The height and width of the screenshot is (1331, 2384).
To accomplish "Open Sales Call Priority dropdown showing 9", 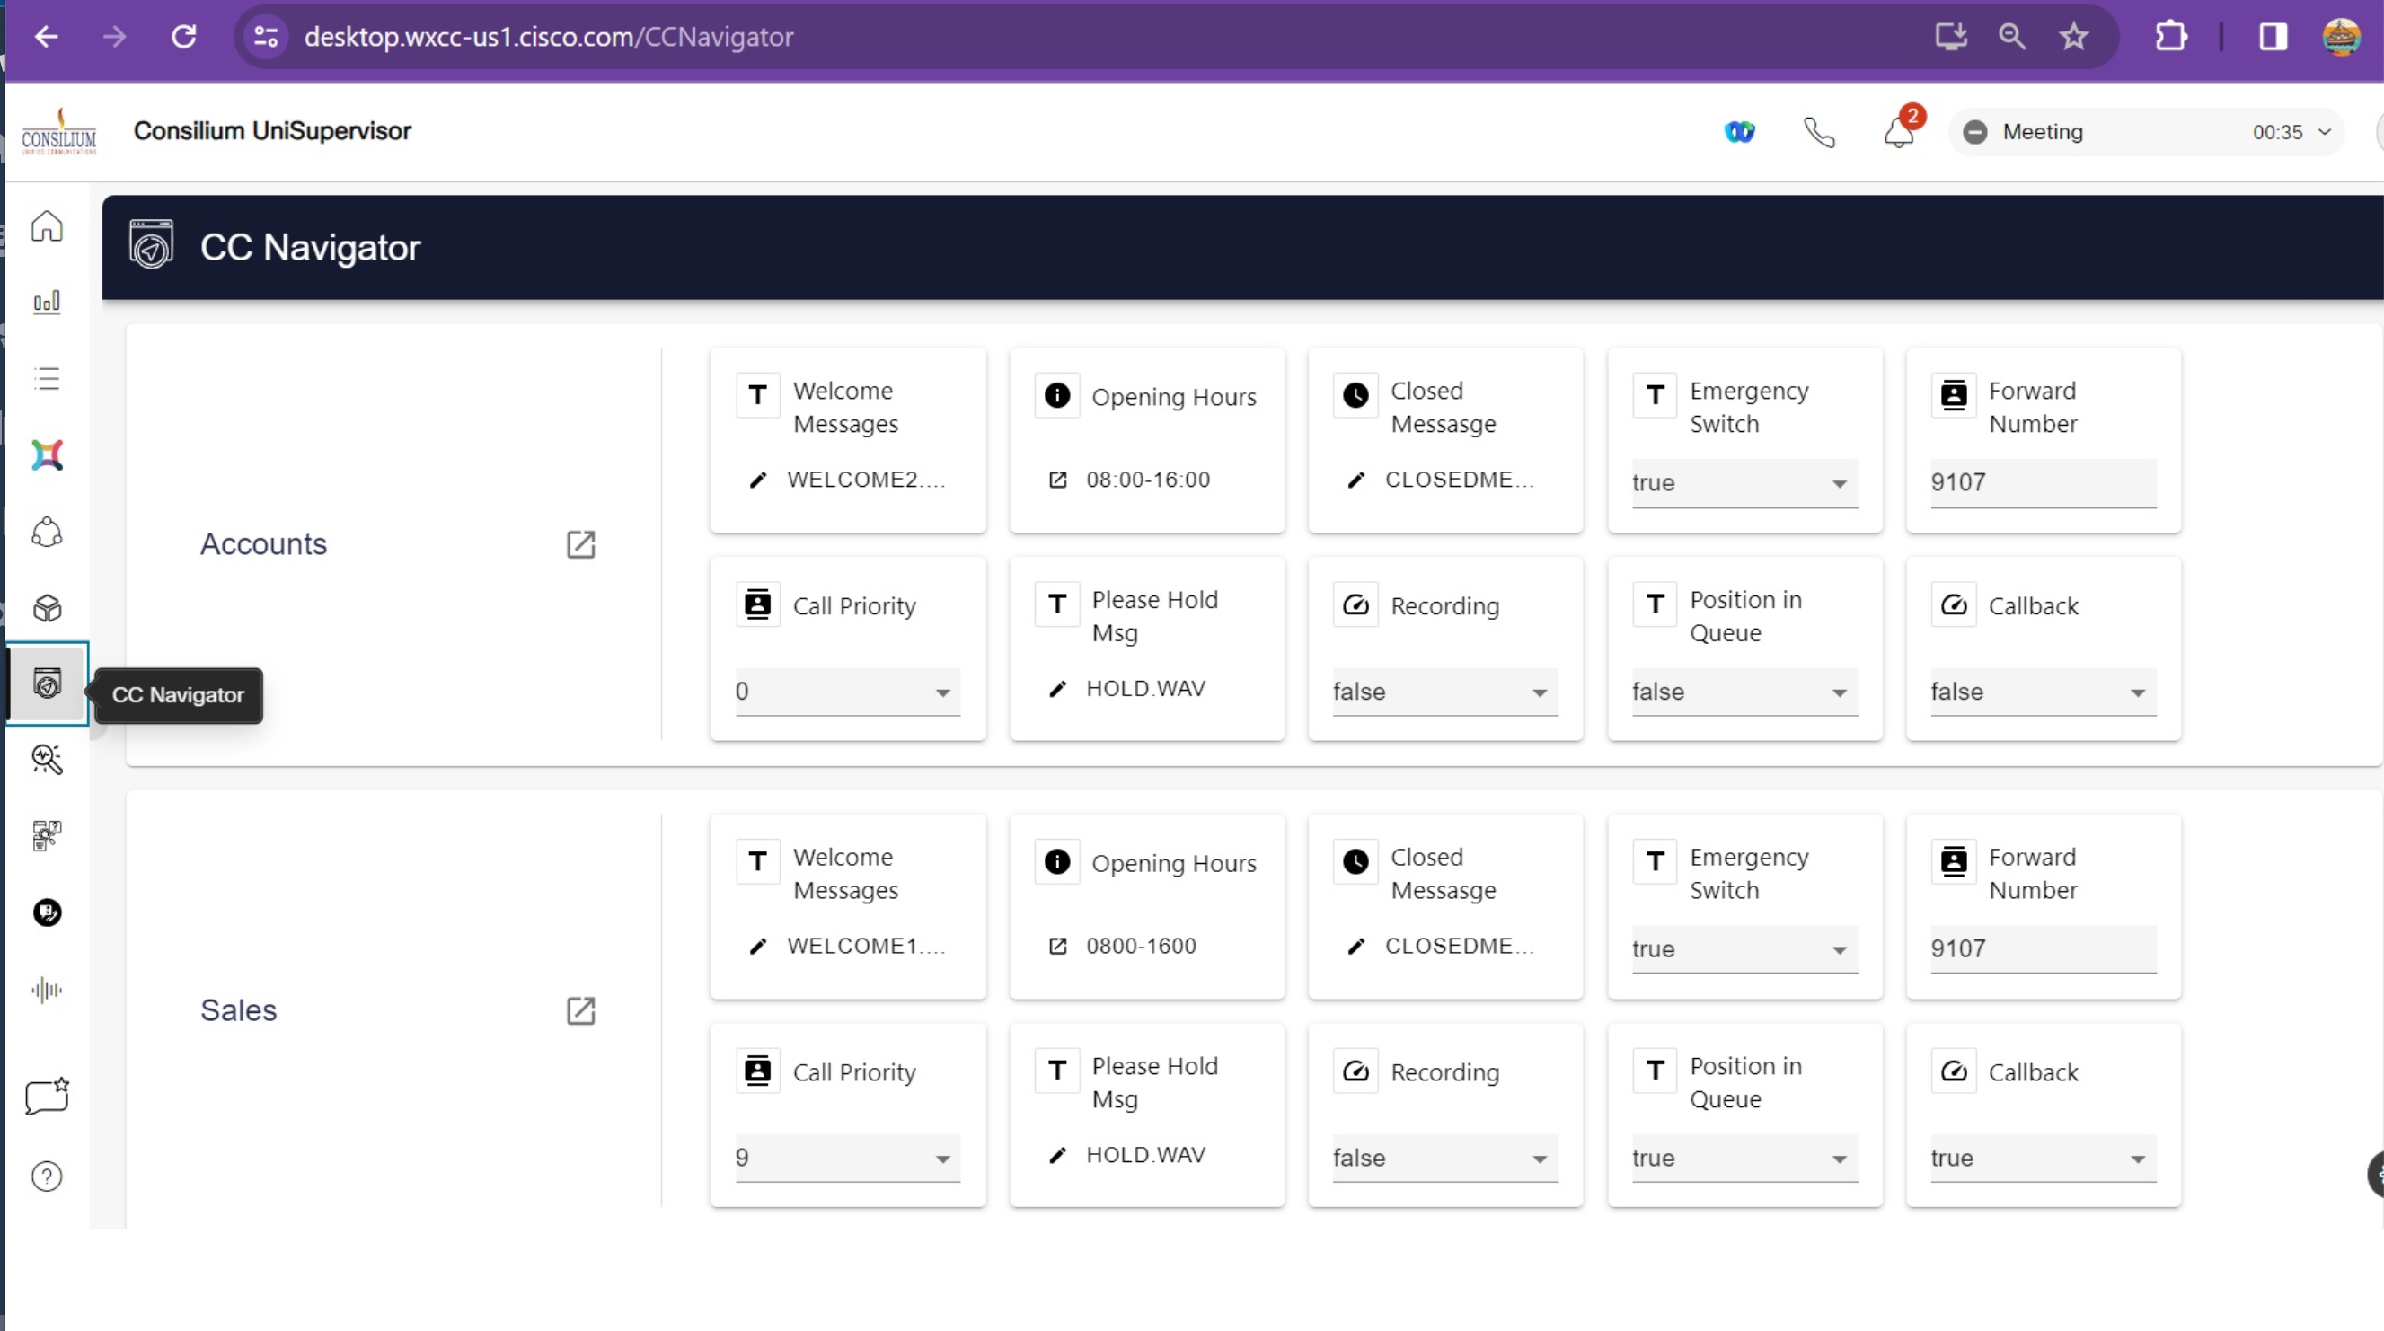I will coord(848,1158).
